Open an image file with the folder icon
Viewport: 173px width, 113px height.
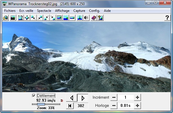(x=6, y=18)
